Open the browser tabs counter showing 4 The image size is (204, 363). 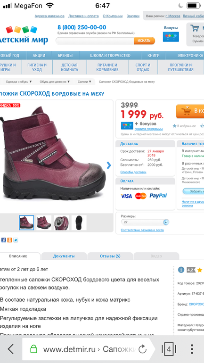pyautogui.click(x=169, y=349)
